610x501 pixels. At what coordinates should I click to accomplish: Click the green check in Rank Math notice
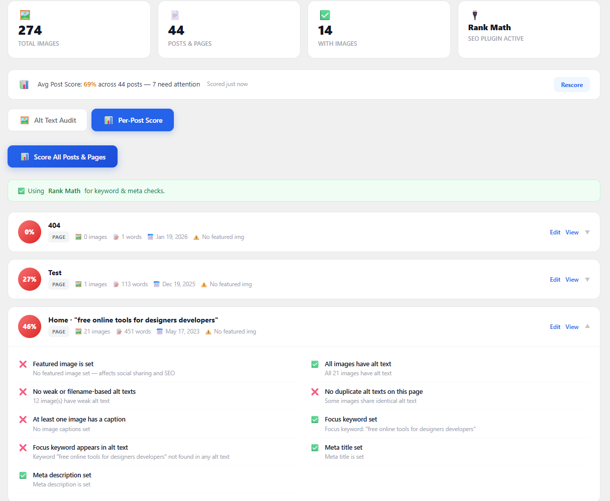[x=21, y=191]
